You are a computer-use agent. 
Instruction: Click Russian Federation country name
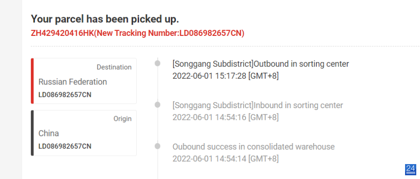click(73, 82)
